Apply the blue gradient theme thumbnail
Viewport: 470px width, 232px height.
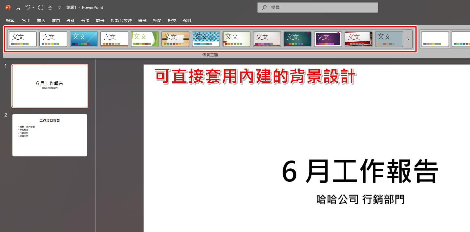[84, 39]
